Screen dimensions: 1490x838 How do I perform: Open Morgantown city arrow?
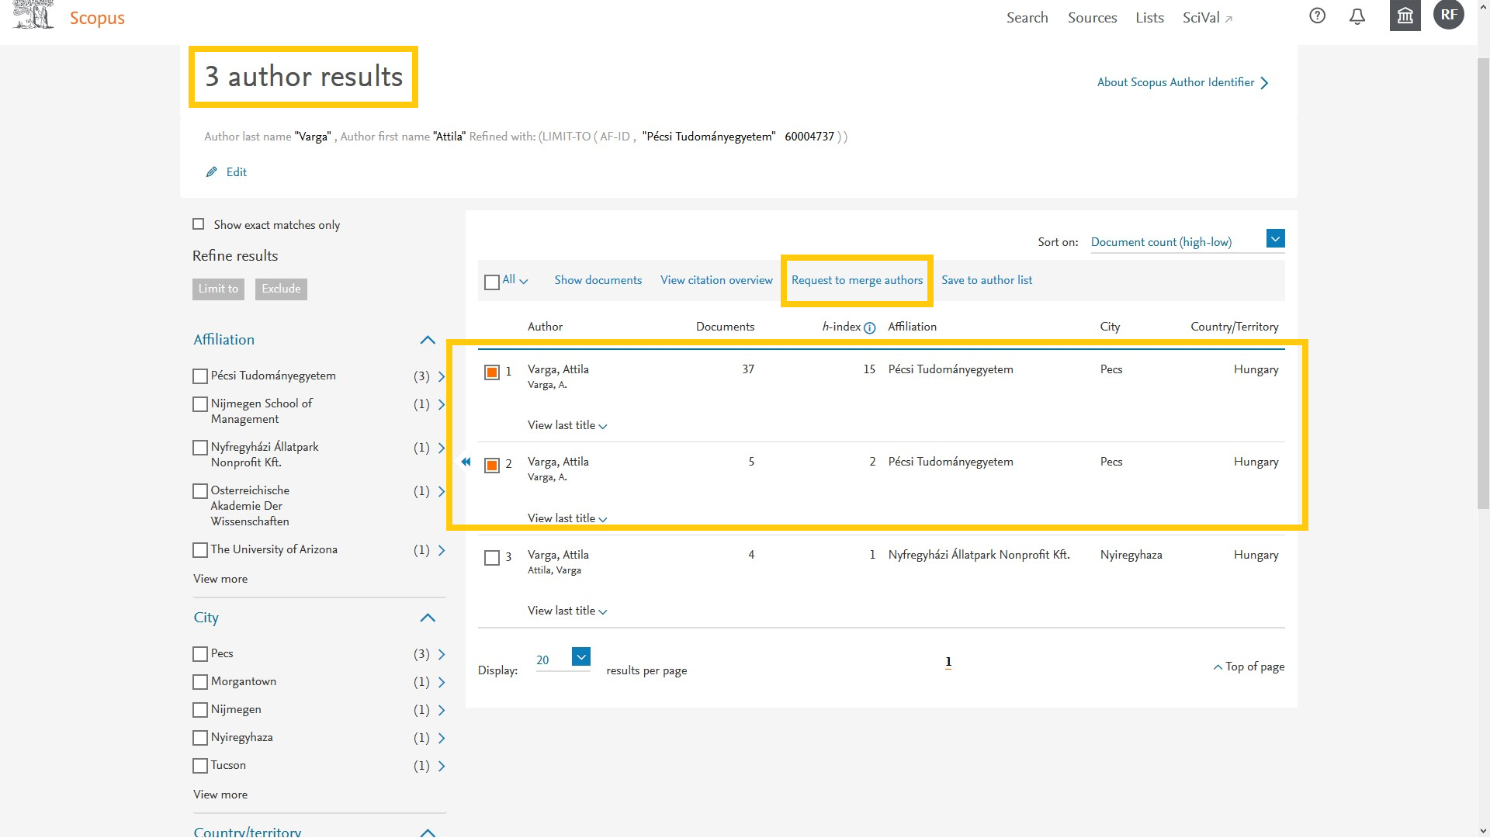[x=442, y=682]
